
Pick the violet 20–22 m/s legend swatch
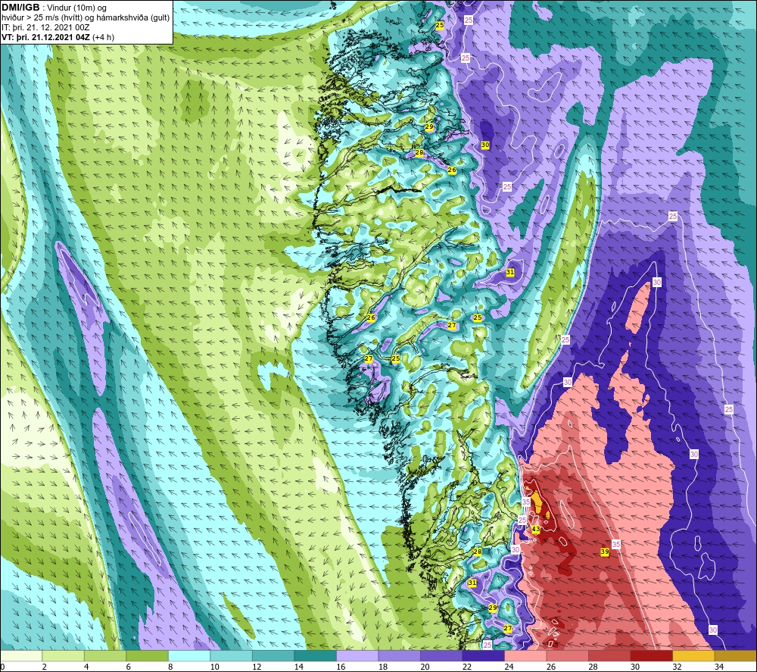click(x=441, y=655)
